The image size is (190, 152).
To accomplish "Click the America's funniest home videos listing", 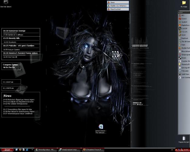I will (21, 53).
